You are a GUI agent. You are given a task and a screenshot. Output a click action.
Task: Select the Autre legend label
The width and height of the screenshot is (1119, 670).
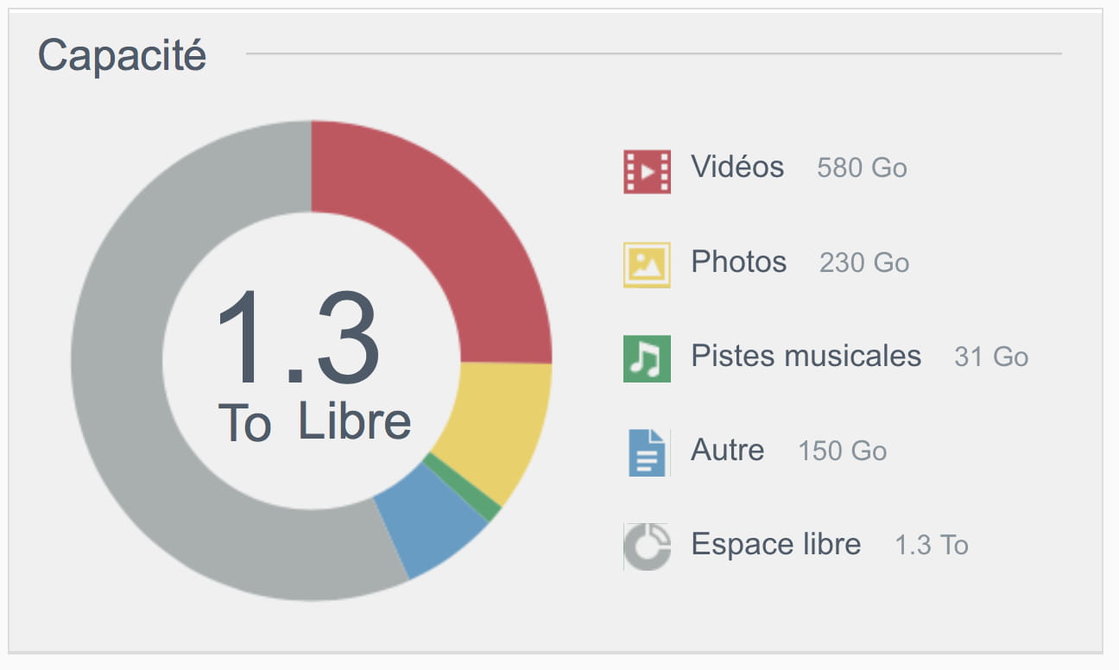point(728,450)
